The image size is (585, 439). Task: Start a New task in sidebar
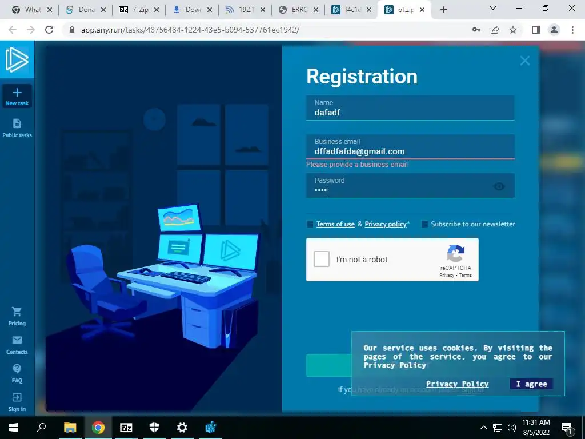(x=17, y=96)
